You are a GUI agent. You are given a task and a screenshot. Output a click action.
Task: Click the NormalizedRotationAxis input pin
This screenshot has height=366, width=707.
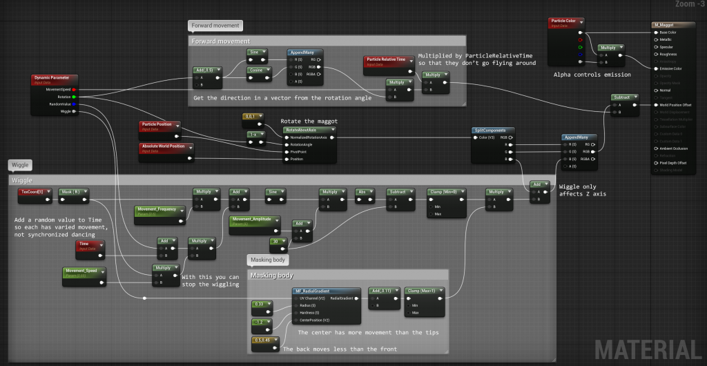pos(287,137)
